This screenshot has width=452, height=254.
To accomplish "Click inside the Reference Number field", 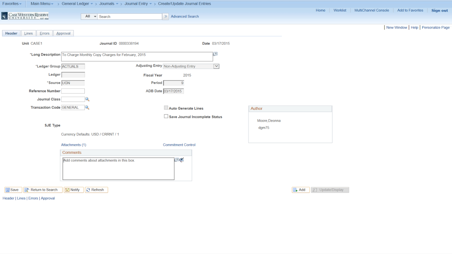I will [73, 91].
